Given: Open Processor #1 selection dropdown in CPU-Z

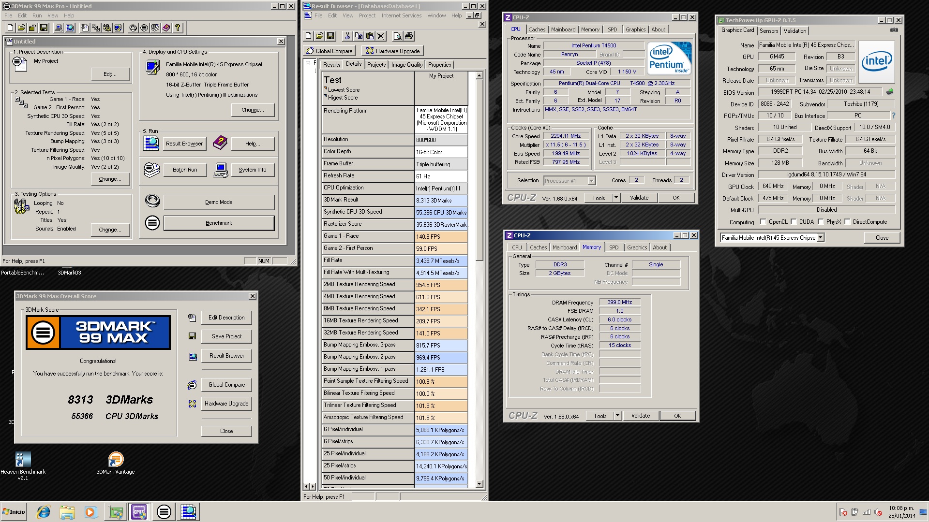Looking at the screenshot, I should pyautogui.click(x=591, y=181).
